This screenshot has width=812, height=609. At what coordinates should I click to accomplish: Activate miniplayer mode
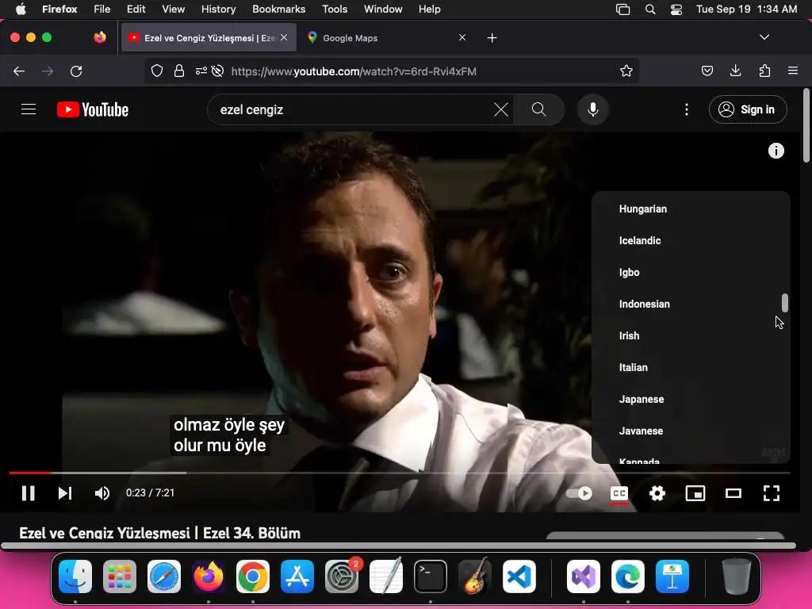(695, 493)
